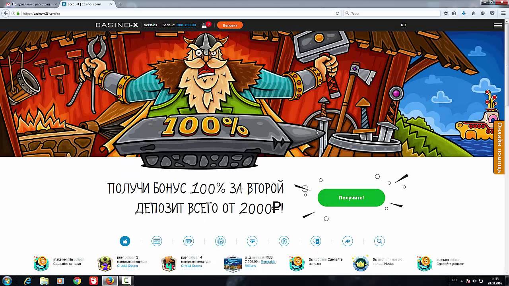Viewport: 509px width, 286px height.
Task: Open the diamond jackpot category icon
Action: point(252,241)
